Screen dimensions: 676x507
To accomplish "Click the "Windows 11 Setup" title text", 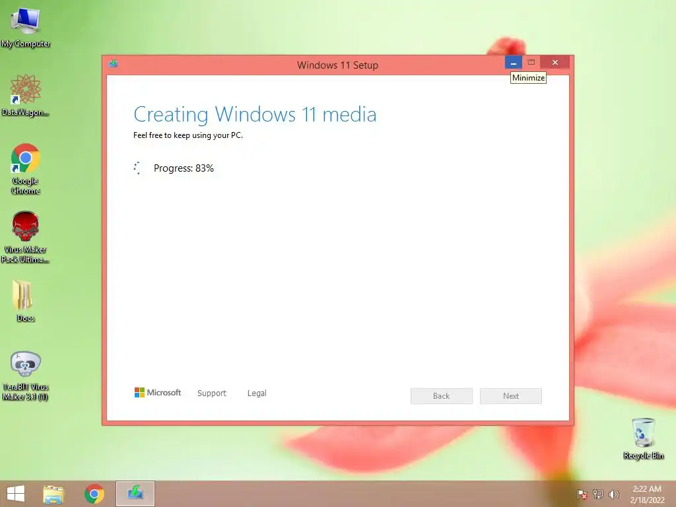I will tap(337, 65).
